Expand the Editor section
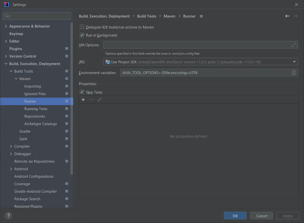The image size is (304, 223). (x=6, y=41)
